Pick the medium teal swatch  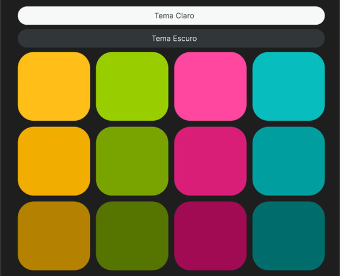coord(289,161)
